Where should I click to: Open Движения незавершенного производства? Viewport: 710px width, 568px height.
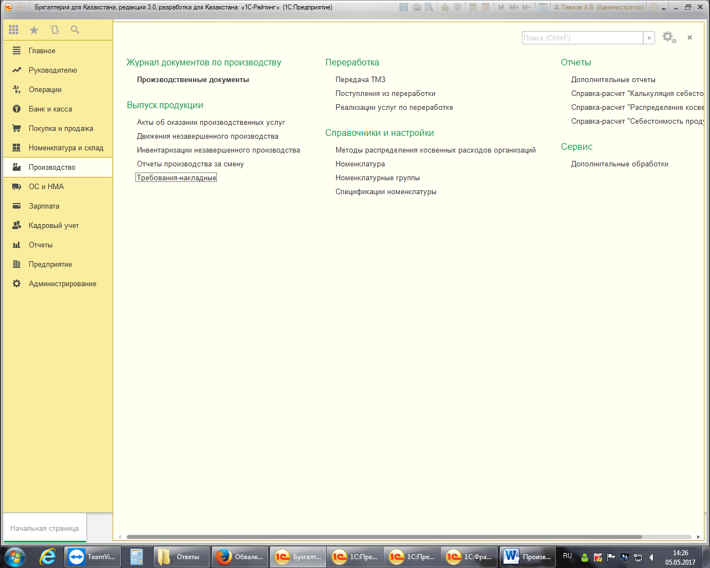tap(207, 136)
